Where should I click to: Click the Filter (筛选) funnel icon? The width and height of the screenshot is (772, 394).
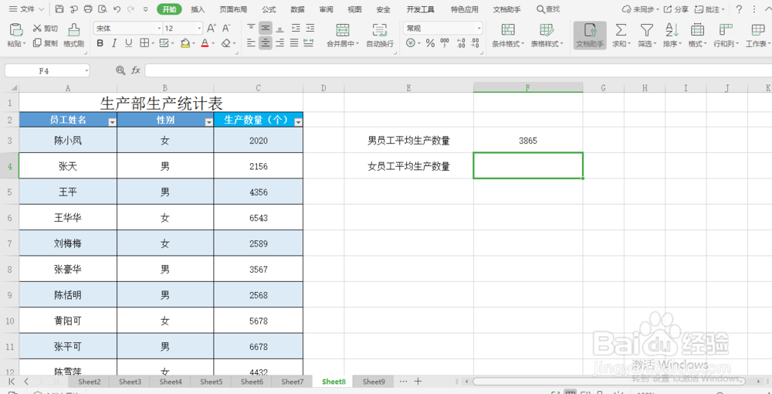click(646, 30)
